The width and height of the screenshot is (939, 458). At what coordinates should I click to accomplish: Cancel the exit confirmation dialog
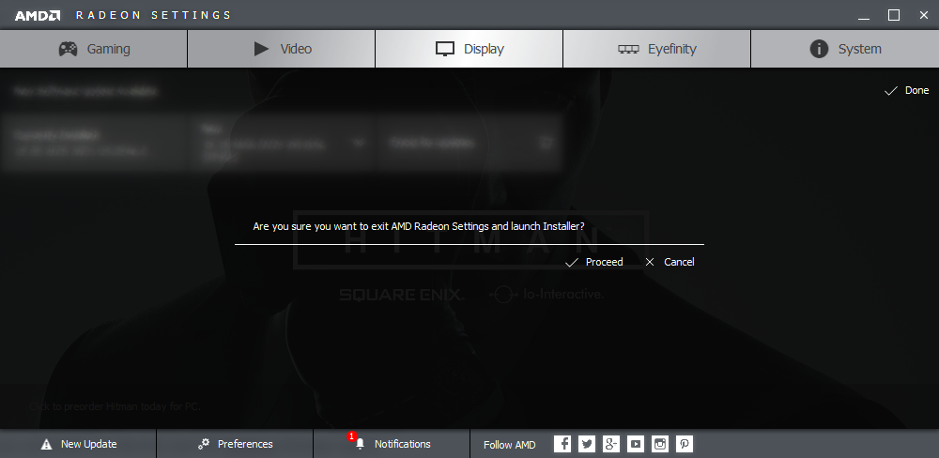click(x=670, y=262)
